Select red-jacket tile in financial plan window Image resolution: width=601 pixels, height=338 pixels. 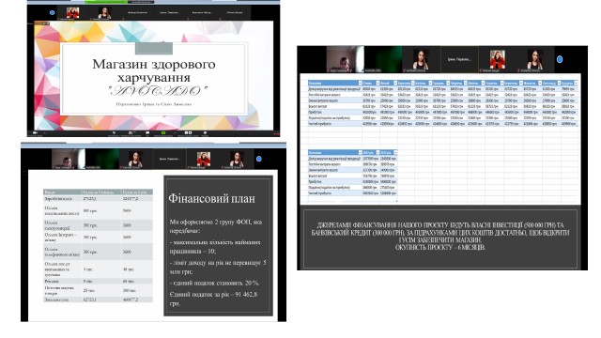pyautogui.click(x=204, y=159)
